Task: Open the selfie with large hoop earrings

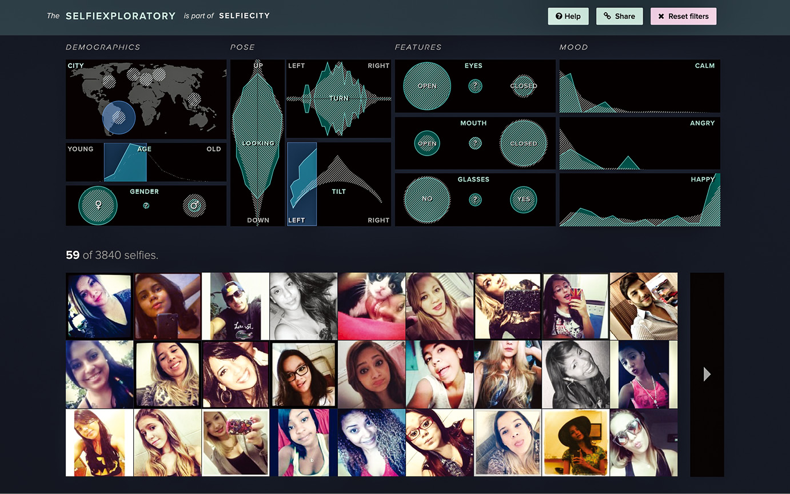Action: pos(236,375)
